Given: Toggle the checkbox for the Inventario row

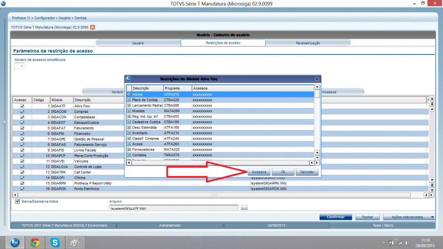Looking at the screenshot, I should click(x=129, y=133).
